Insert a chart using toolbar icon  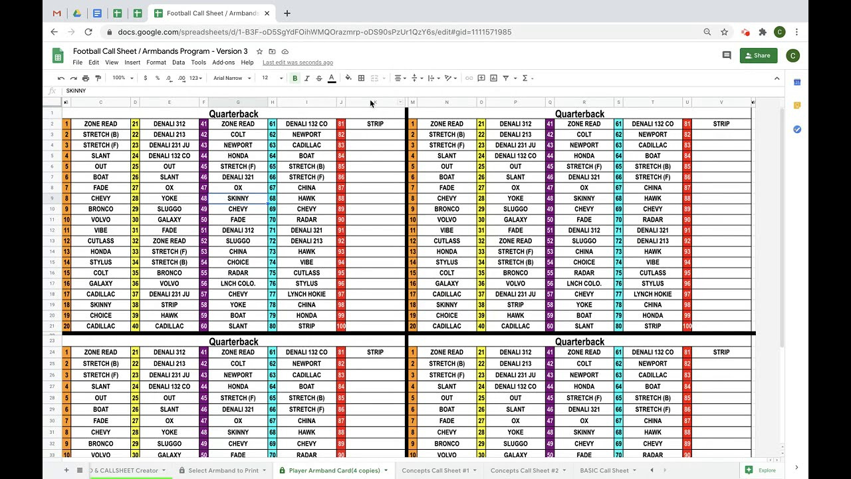click(x=493, y=78)
